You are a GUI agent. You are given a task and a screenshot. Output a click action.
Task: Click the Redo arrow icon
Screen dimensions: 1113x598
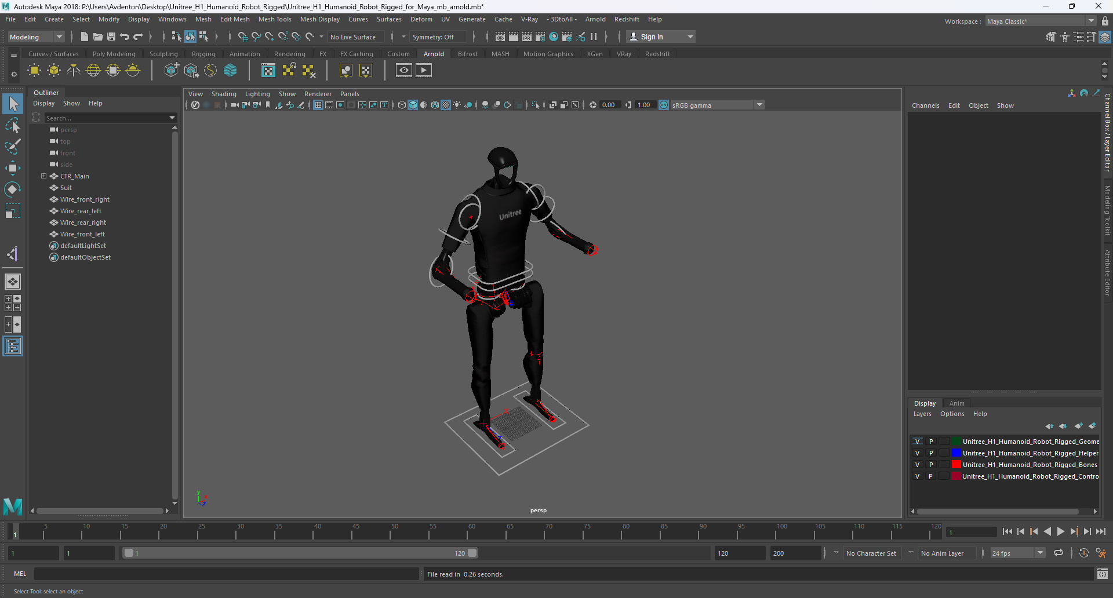coord(138,37)
